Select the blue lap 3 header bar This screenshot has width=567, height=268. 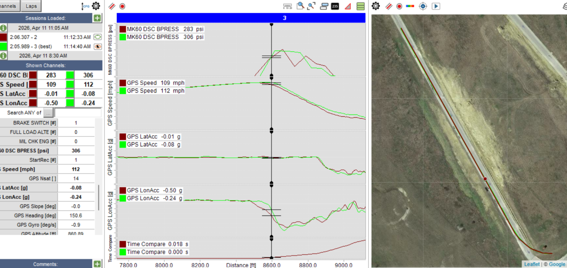pos(241,18)
